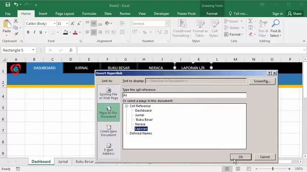Click the Share button
This screenshot has height=172, width=307.
click(295, 14)
